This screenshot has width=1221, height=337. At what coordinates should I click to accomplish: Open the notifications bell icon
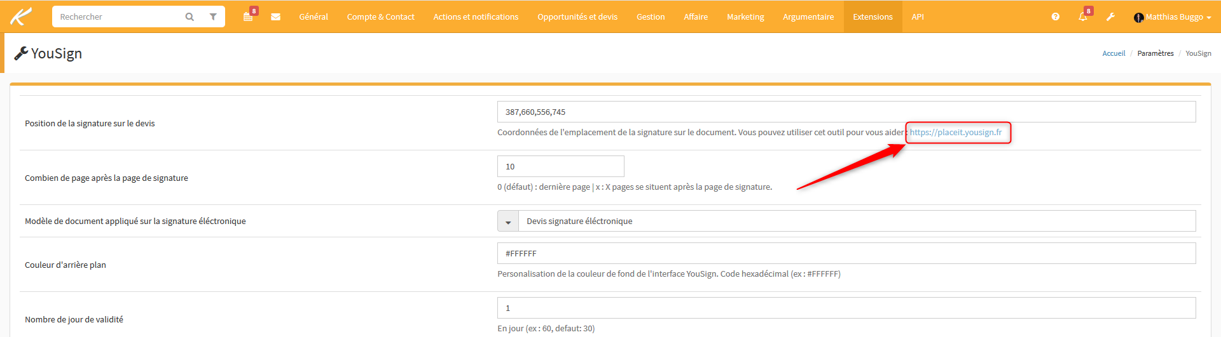[x=1083, y=17]
